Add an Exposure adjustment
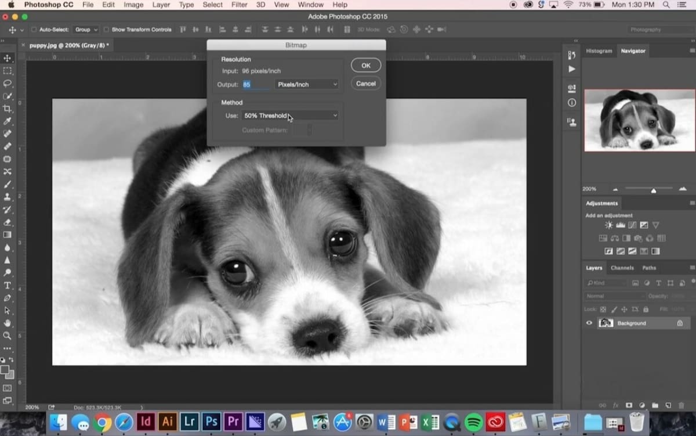The image size is (696, 436). (x=644, y=225)
